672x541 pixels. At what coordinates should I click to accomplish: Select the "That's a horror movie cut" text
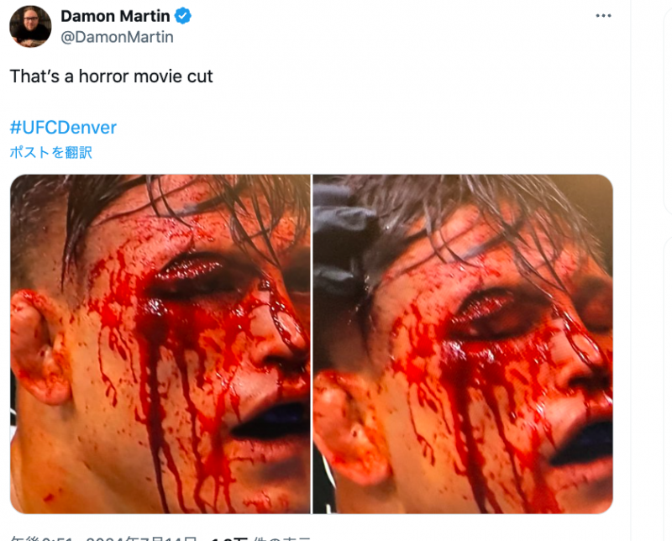pyautogui.click(x=112, y=76)
